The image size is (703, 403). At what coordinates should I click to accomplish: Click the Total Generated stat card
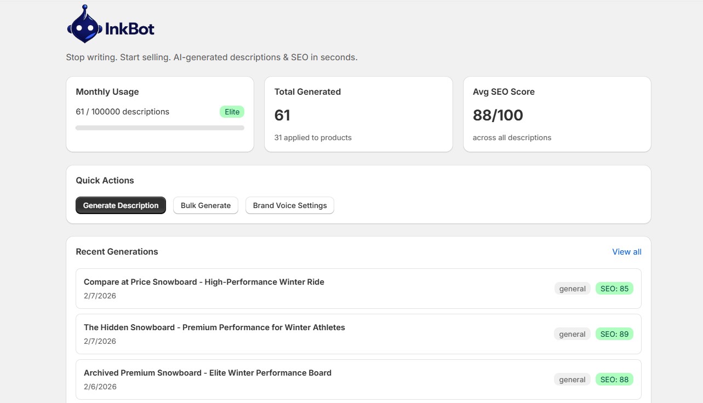(358, 114)
